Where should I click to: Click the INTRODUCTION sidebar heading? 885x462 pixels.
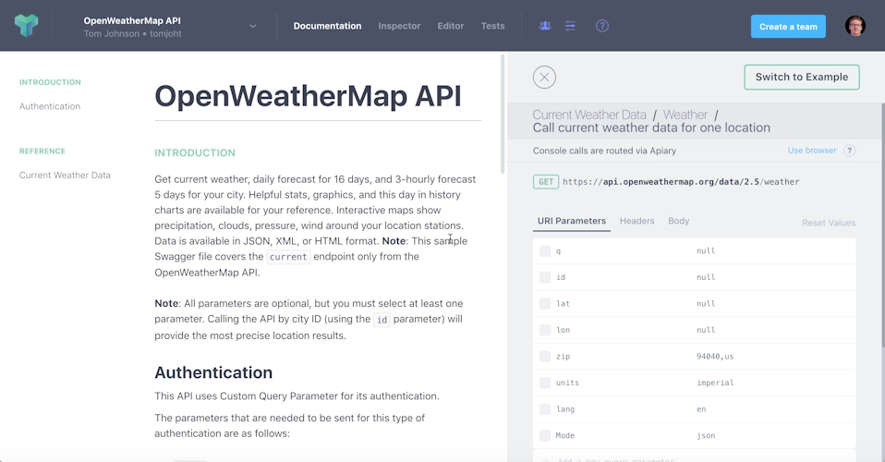(50, 82)
